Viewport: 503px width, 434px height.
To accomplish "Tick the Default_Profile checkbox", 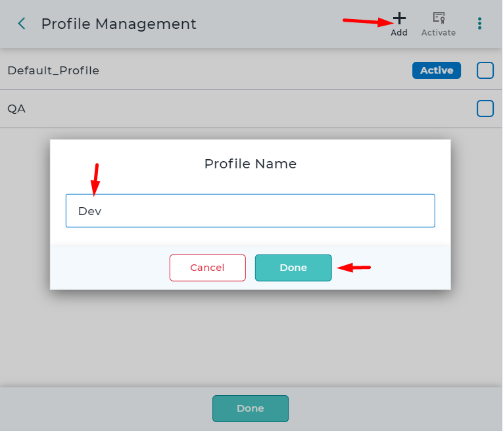I will 485,70.
